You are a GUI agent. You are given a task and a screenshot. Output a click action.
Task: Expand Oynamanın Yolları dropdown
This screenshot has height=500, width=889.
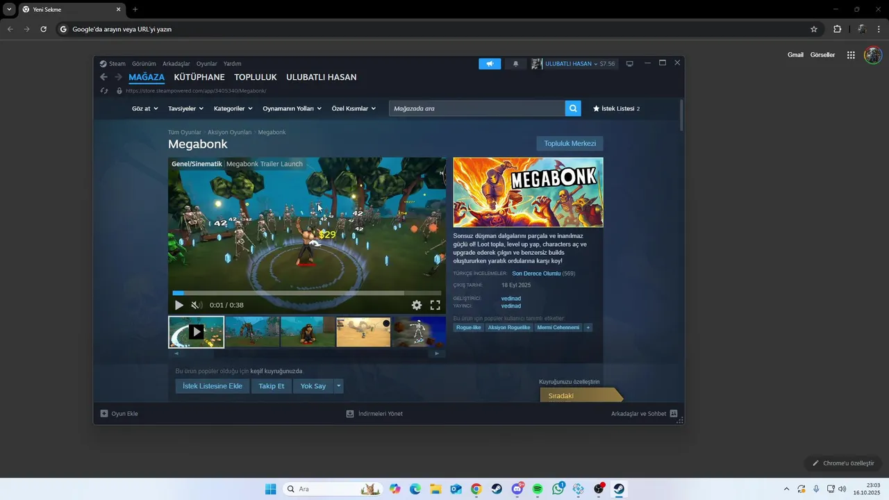coord(292,108)
